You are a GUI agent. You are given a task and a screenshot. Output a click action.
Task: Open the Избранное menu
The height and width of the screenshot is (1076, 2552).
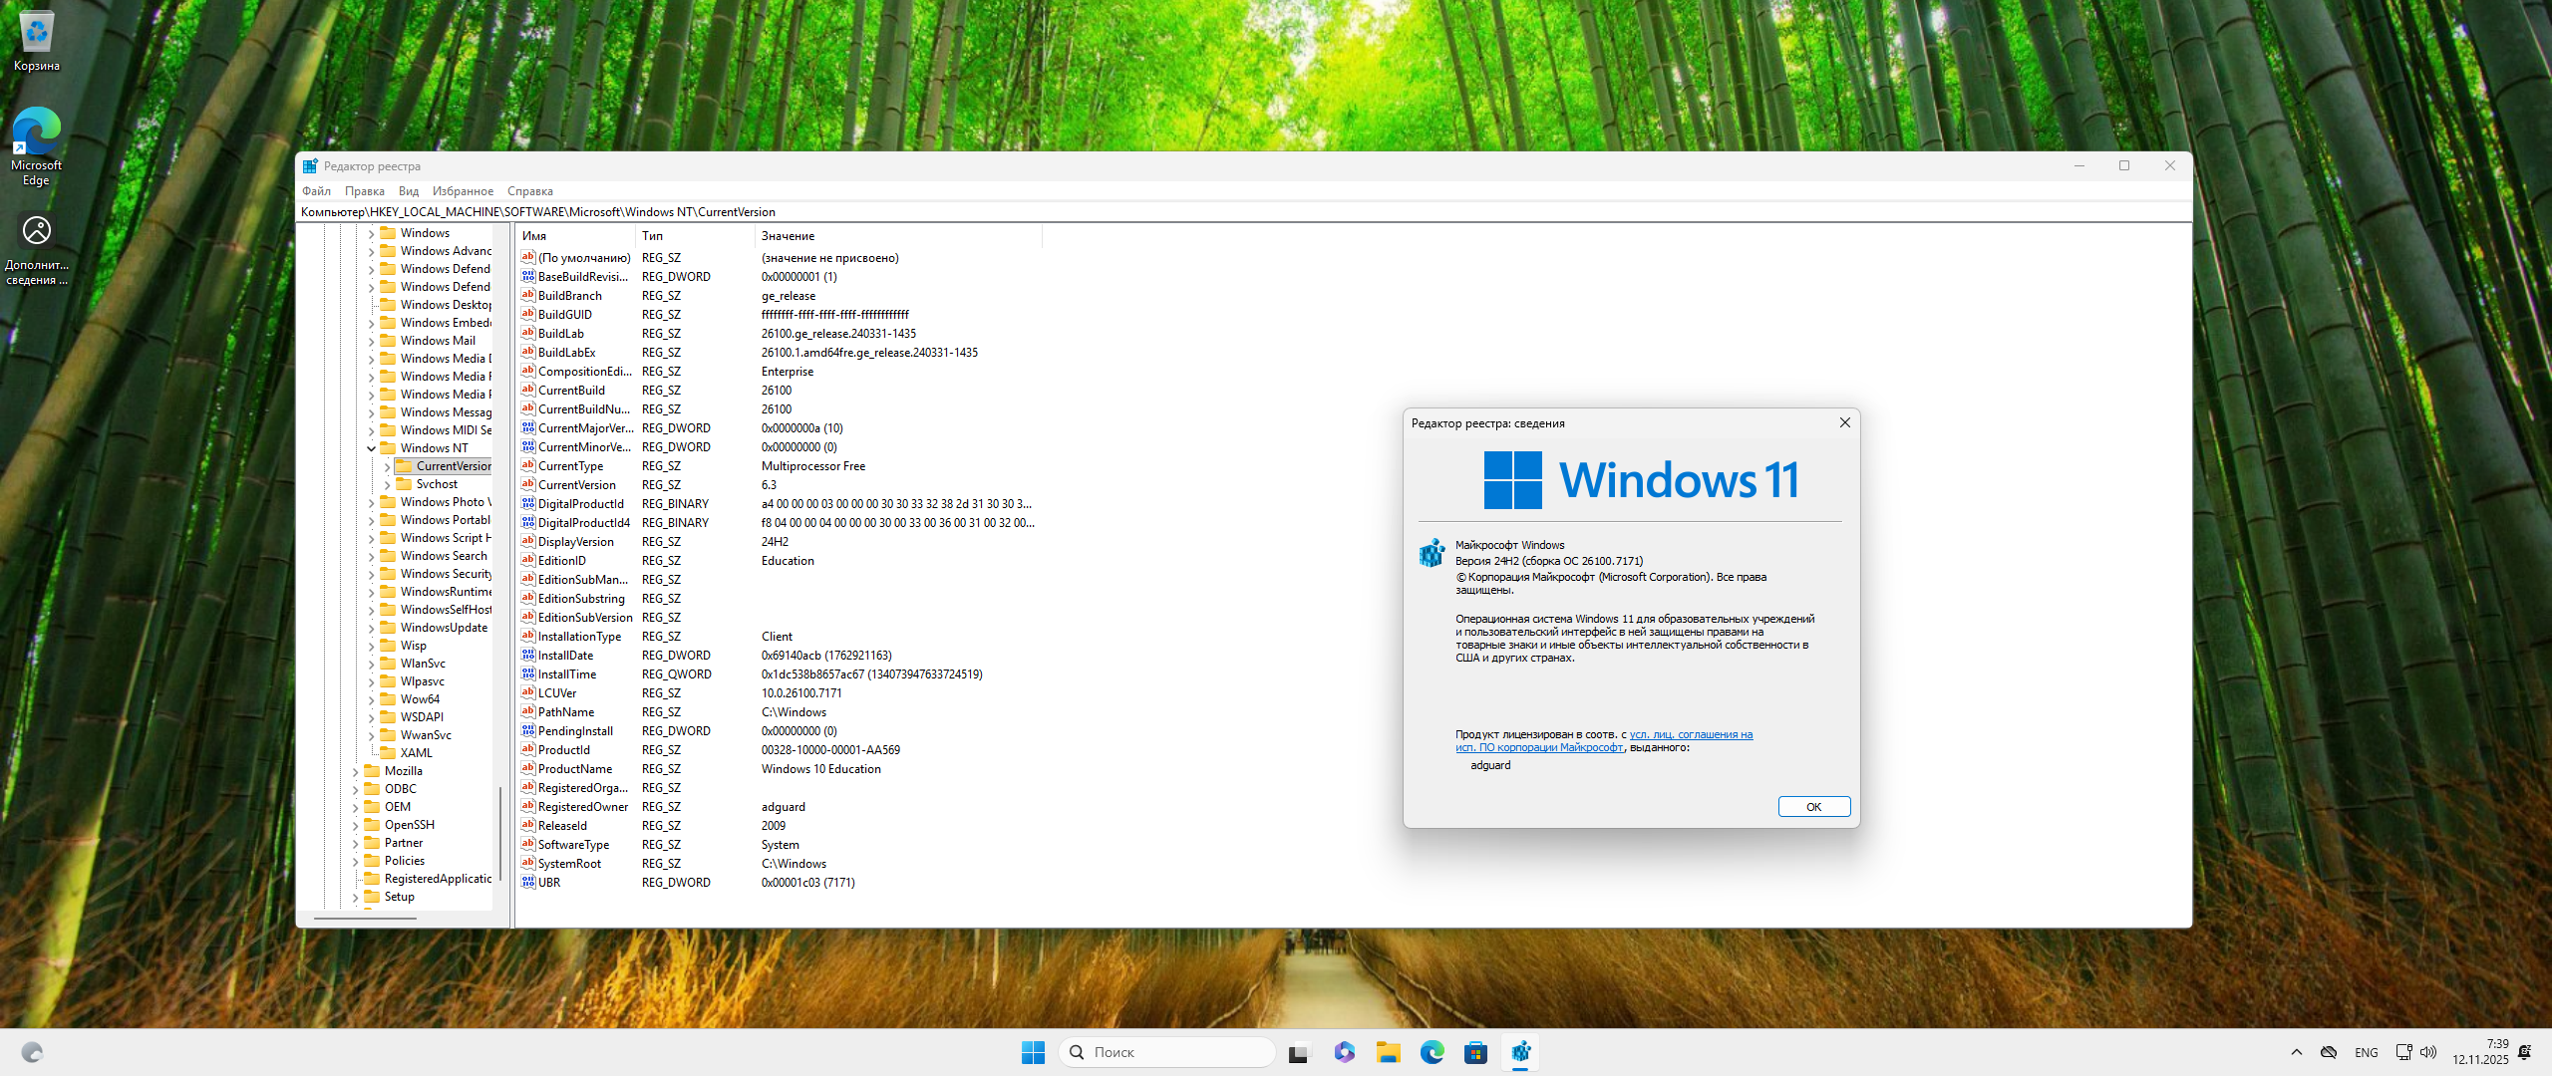pos(463,191)
